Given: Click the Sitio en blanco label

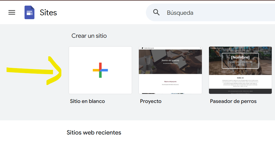Looking at the screenshot, I should tap(87, 101).
